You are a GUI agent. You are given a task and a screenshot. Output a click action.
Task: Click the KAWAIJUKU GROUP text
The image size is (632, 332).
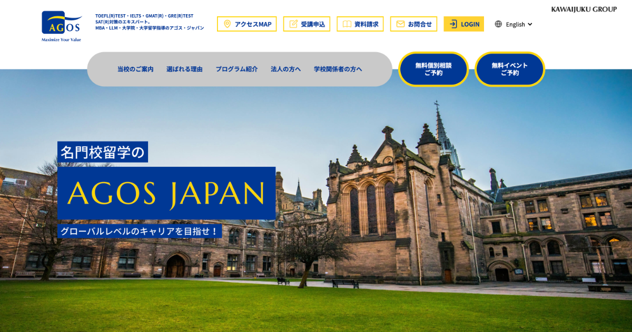(x=584, y=9)
